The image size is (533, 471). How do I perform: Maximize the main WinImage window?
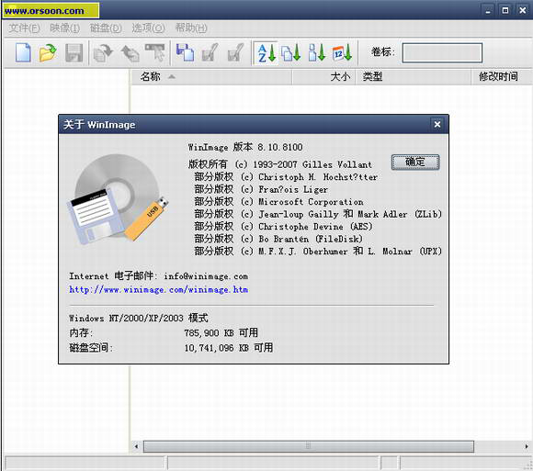[505, 10]
